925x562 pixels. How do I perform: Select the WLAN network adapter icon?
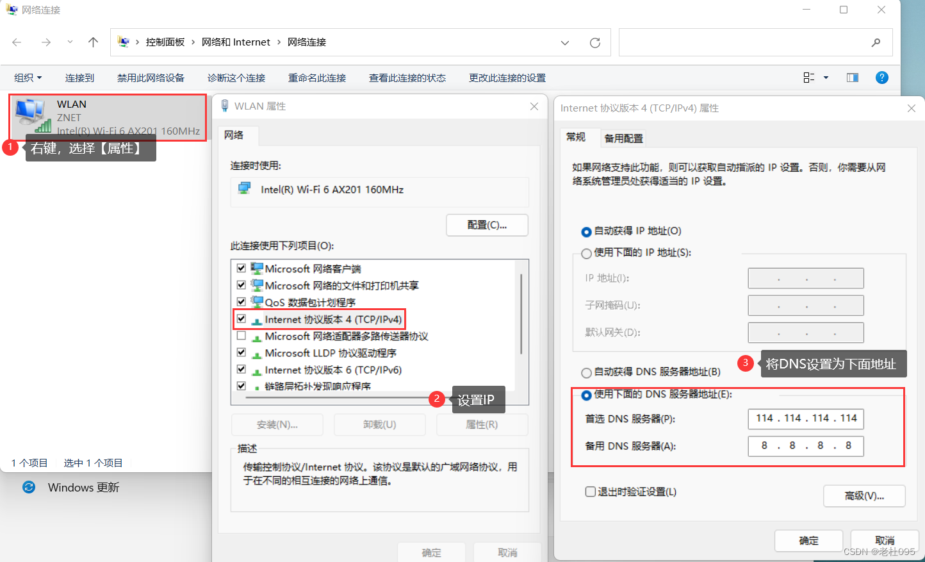click(32, 115)
